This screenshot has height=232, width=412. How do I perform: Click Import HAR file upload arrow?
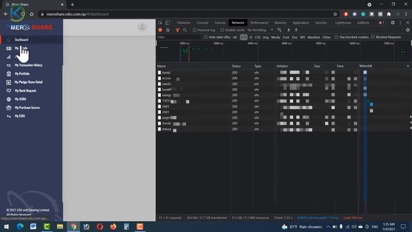pyautogui.click(x=288, y=30)
